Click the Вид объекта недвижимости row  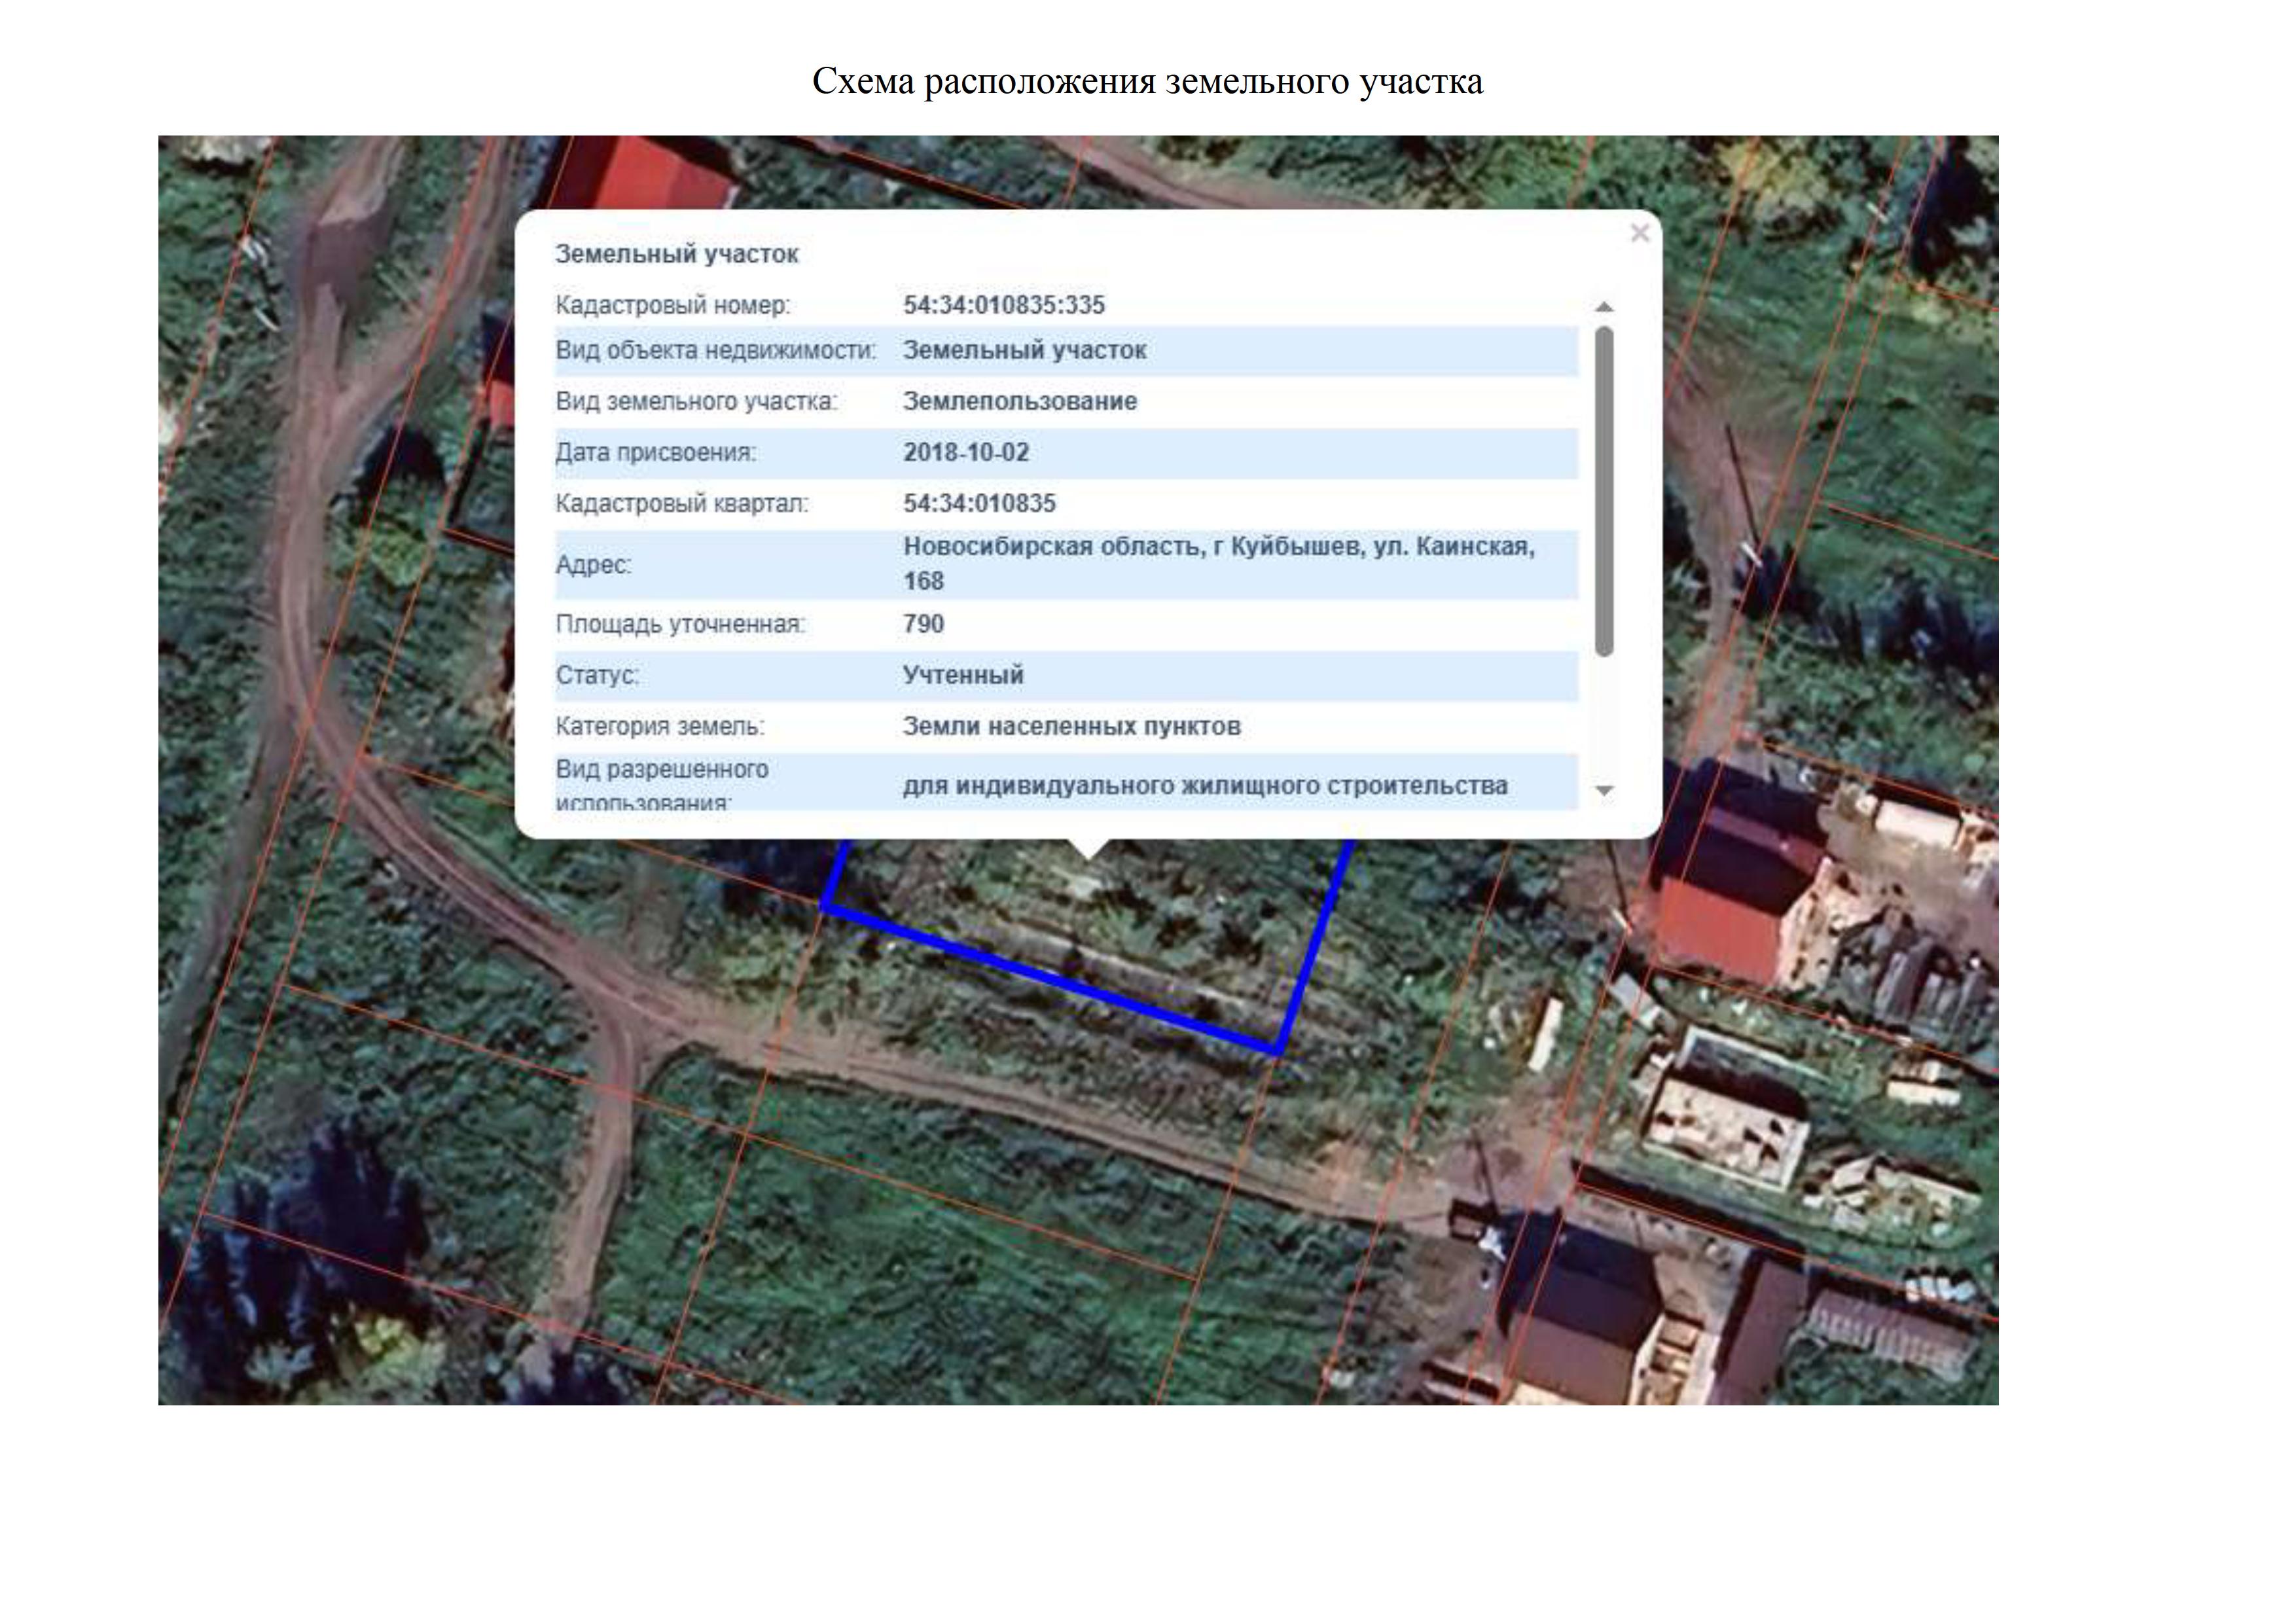[x=1066, y=351]
